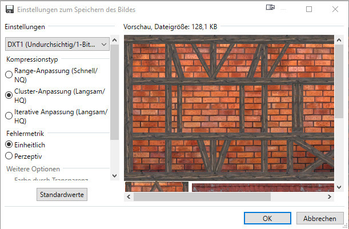The height and width of the screenshot is (229, 349).
Task: Click the preview vertical scrollbar thumb
Action: (339, 82)
